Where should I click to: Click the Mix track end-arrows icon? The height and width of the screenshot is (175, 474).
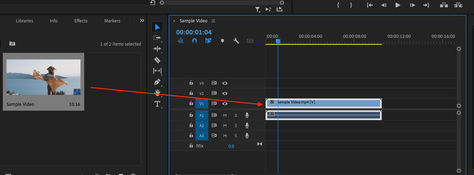[260, 144]
